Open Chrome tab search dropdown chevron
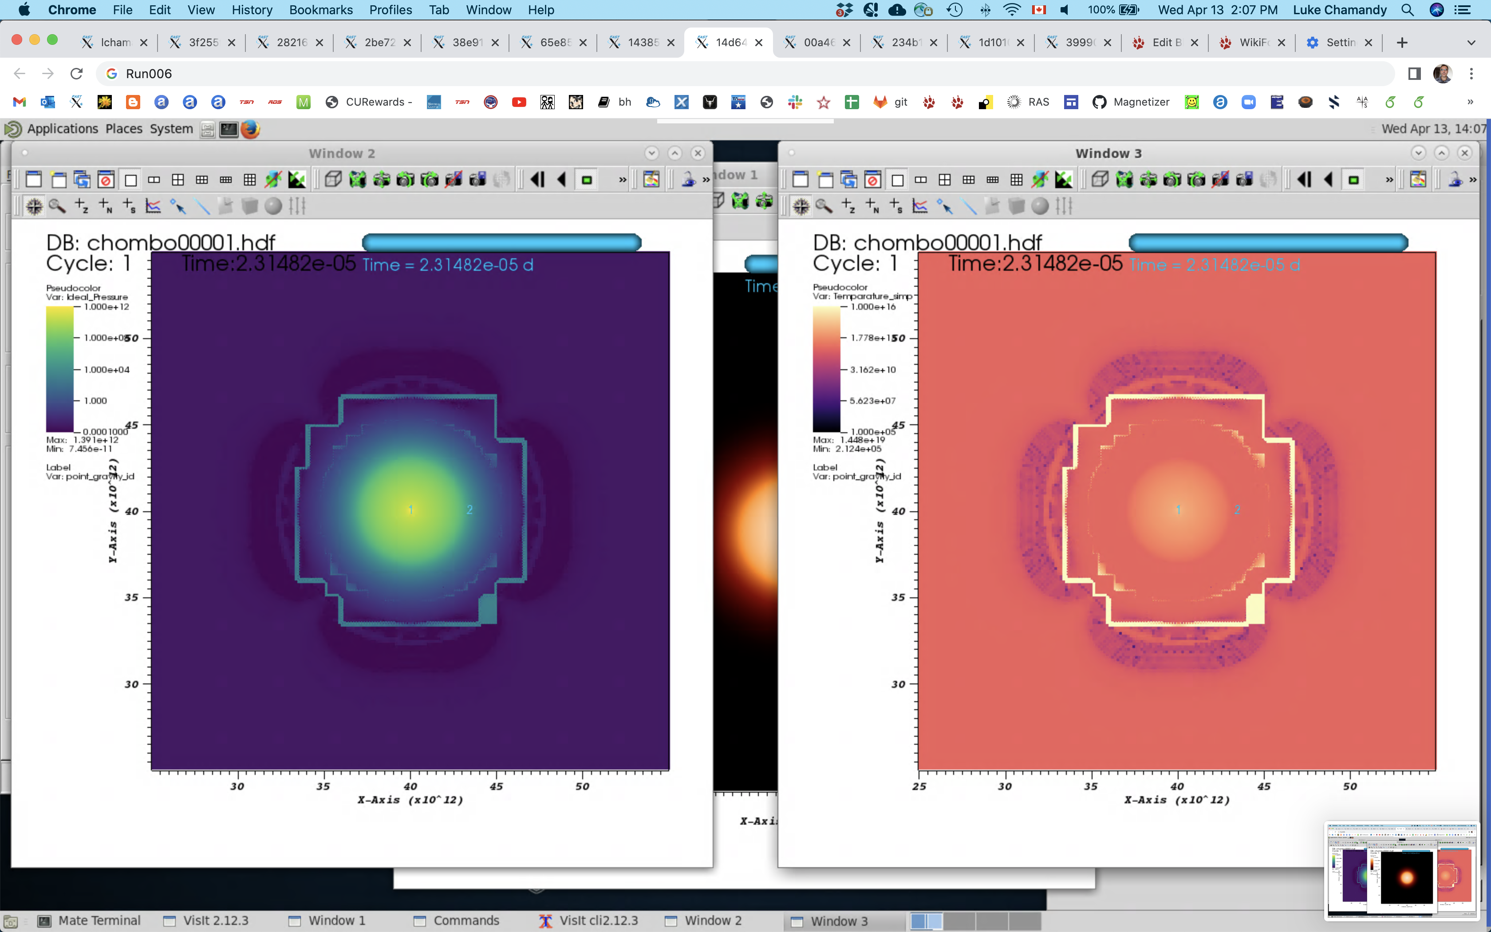 (1471, 43)
